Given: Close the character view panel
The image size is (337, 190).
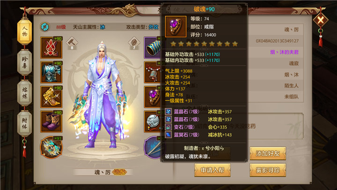Looking at the screenshot, I should (321, 20).
